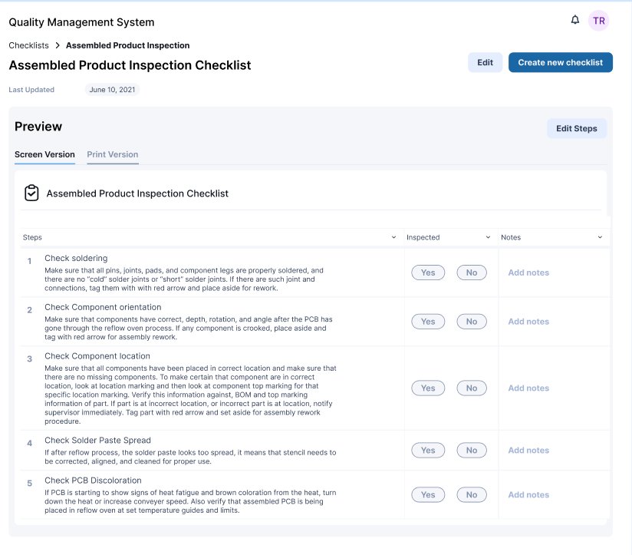This screenshot has width=632, height=555.
Task: Click the breadcrumb chevron separator
Action: coord(58,46)
